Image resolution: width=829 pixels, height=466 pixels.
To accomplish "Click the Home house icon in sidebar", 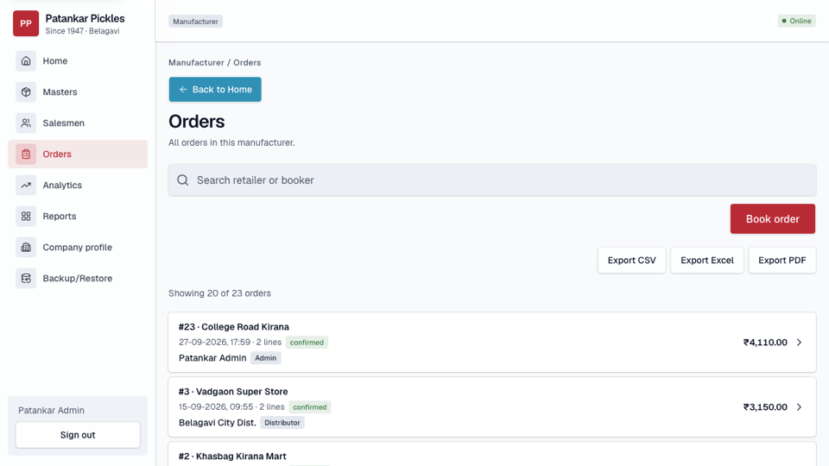I will pyautogui.click(x=26, y=60).
